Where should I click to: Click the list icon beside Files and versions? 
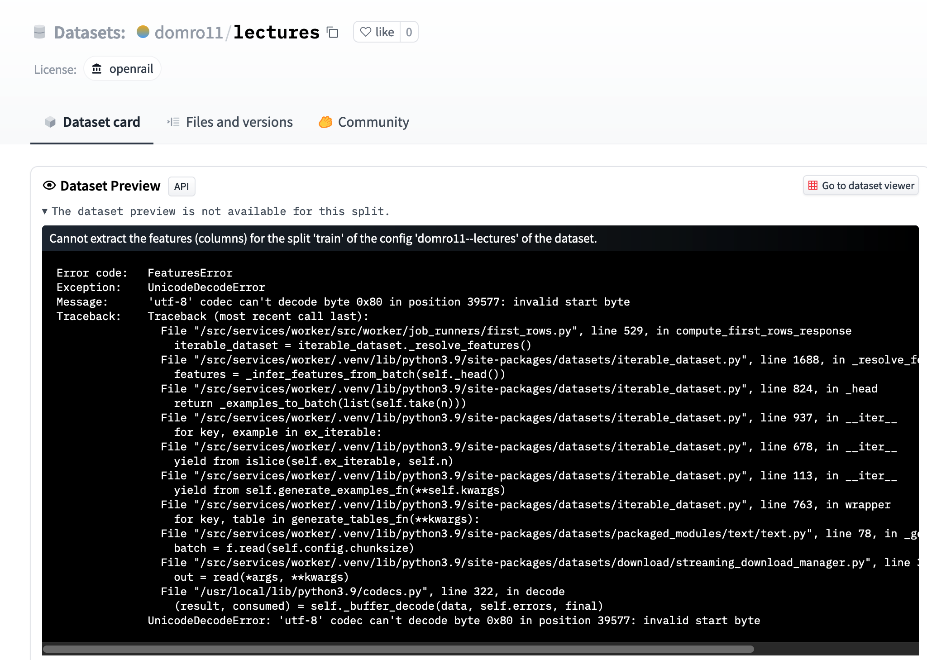pos(173,121)
